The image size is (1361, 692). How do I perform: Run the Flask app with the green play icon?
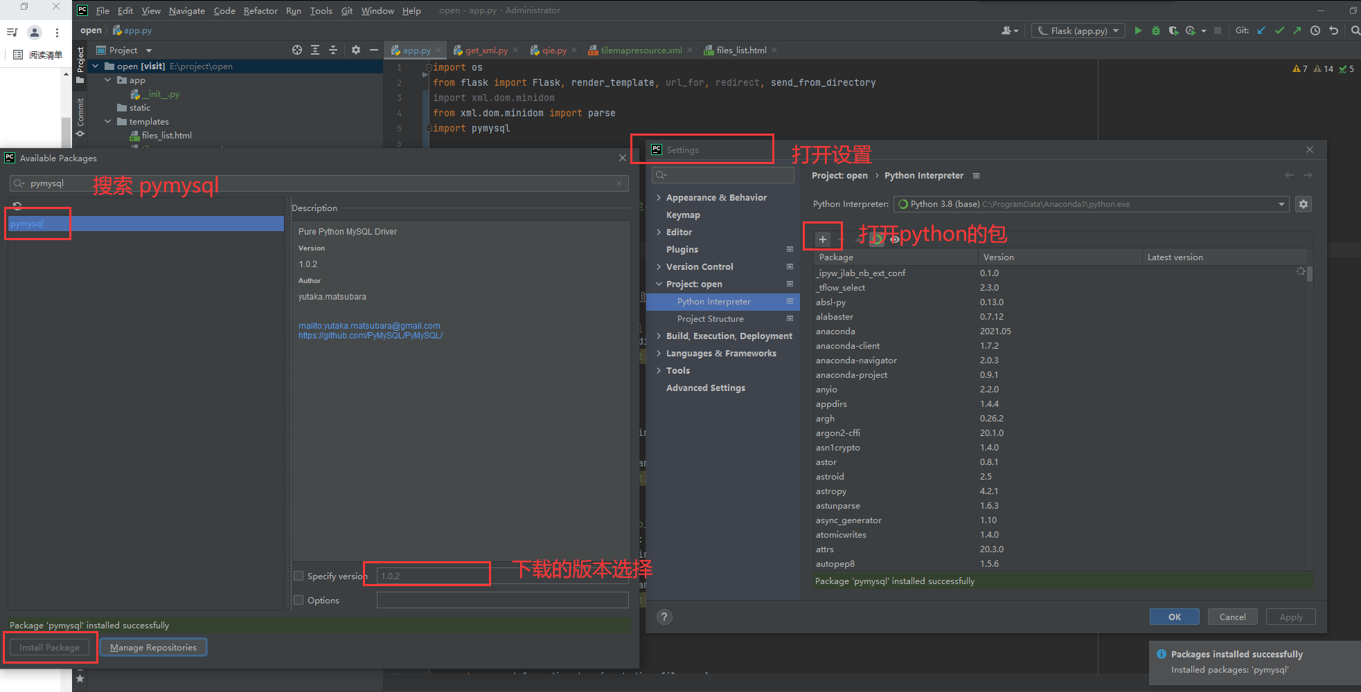click(1138, 30)
